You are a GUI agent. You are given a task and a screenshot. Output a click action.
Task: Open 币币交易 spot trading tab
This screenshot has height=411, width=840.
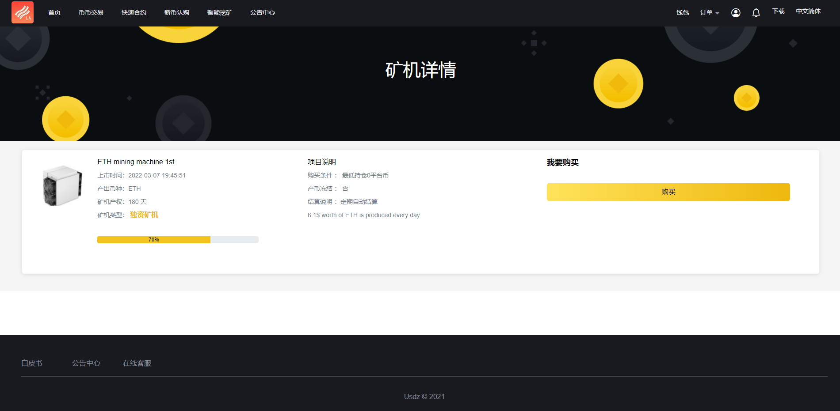(x=91, y=12)
